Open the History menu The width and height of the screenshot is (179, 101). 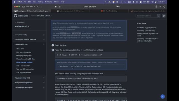[40, 2]
